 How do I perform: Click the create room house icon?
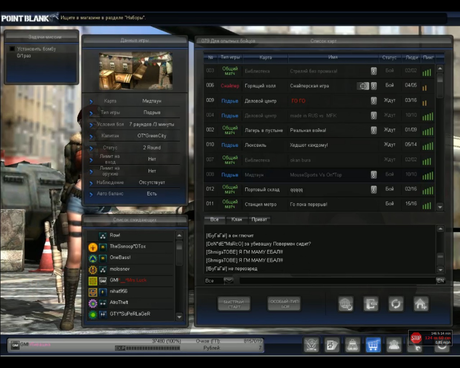(420, 304)
